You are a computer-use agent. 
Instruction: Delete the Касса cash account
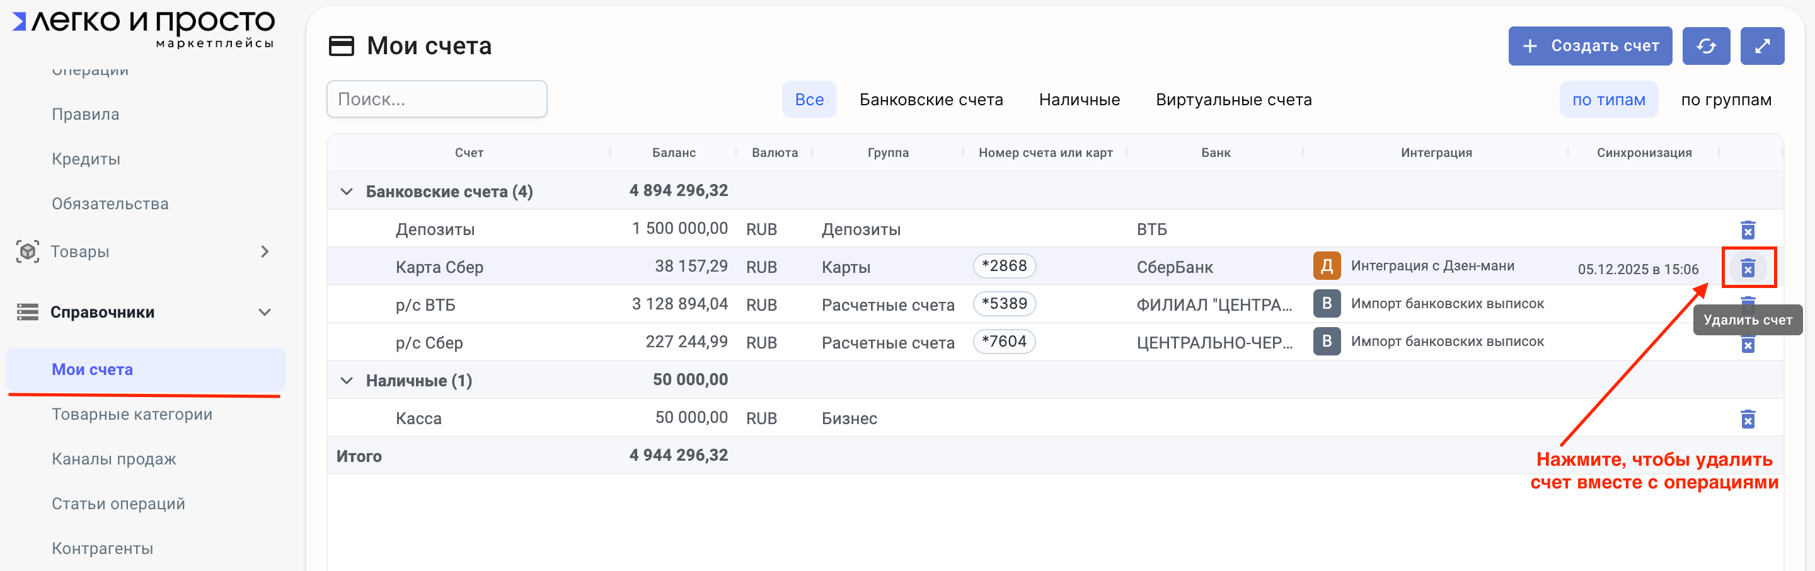pyautogui.click(x=1748, y=420)
